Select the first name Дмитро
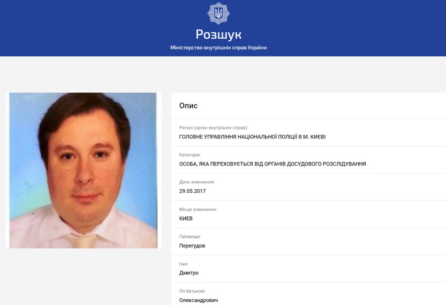This screenshot has height=305, width=446. pyautogui.click(x=189, y=273)
